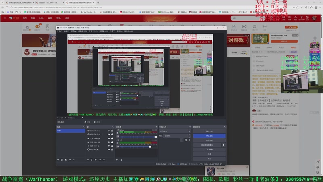Open War Thunder bookmark in bookmarks bar
Image resolution: width=323 pixels, height=182 pixels.
coord(88,12)
